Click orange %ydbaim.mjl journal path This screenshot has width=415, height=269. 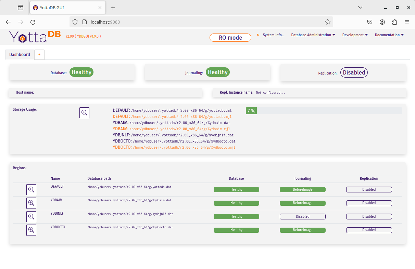(180, 129)
